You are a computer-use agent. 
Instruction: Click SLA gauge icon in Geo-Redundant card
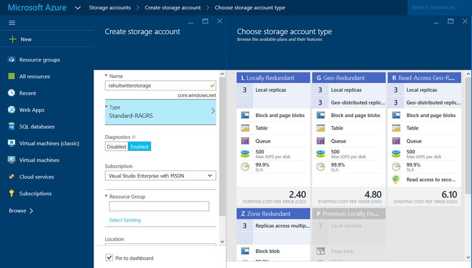321,167
